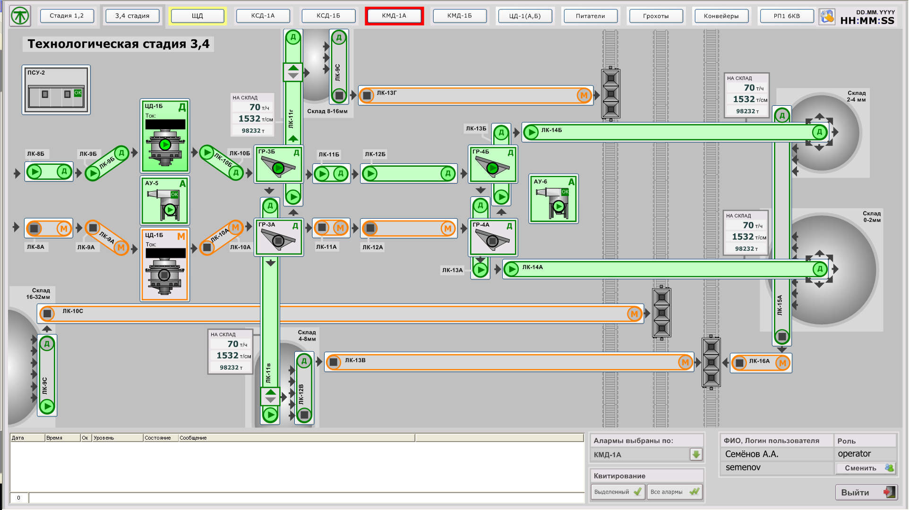Open the ЦД-1Б upper crusher faceplate
The height and width of the screenshot is (510, 909).
[x=165, y=136]
